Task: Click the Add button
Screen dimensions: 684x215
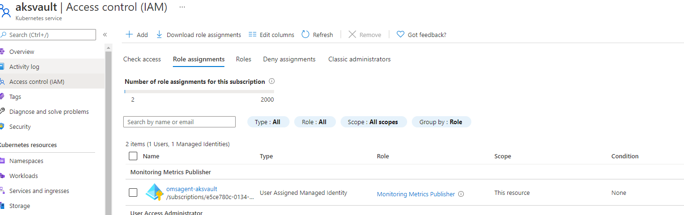Action: pyautogui.click(x=137, y=35)
